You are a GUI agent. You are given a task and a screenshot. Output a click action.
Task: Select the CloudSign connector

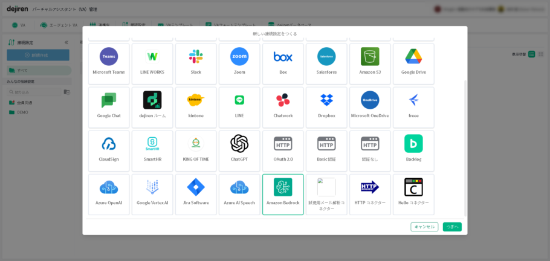[x=109, y=151]
